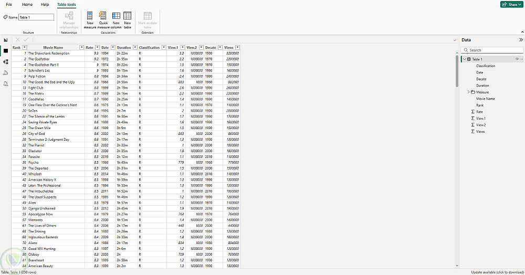Screen dimensions: 525x275
Task: Collapse the Data pane
Action: (x=521, y=40)
